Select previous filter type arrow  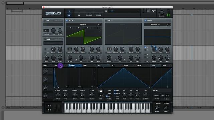167,24
